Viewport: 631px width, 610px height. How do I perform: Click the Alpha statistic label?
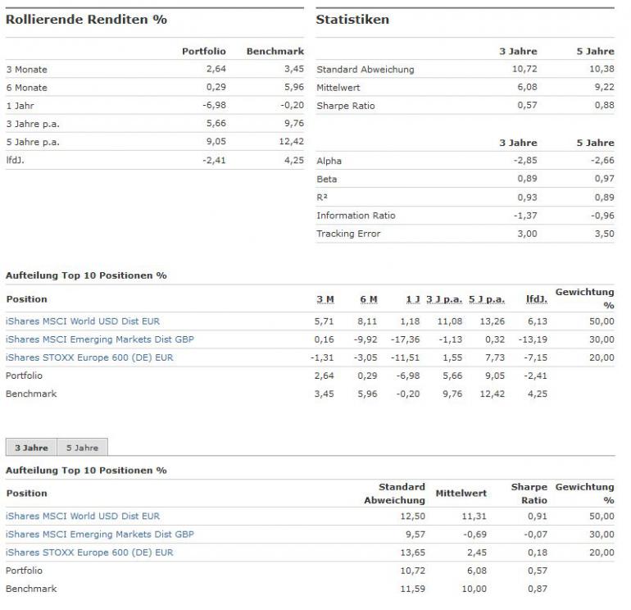click(x=329, y=162)
